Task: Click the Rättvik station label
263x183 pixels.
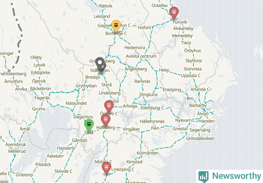Action: click(x=106, y=6)
